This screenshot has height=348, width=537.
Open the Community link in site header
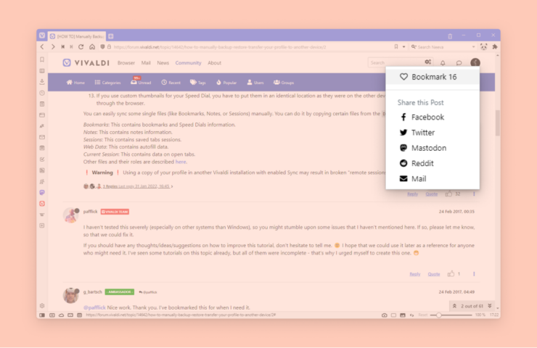(x=188, y=63)
